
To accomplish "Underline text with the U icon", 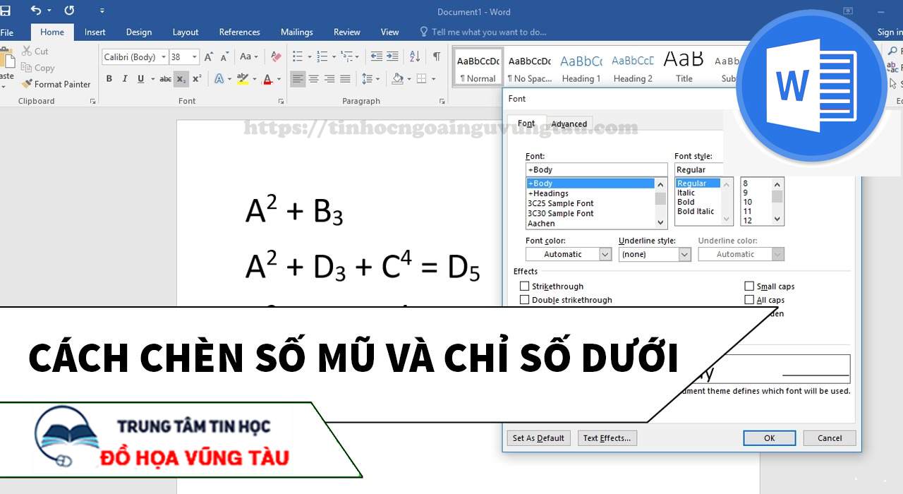I will pyautogui.click(x=141, y=79).
